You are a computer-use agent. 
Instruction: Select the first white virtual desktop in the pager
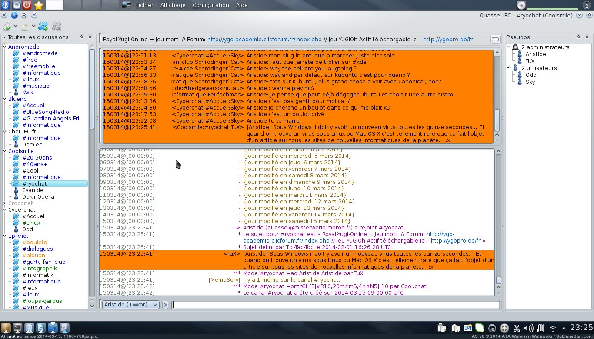click(x=54, y=5)
